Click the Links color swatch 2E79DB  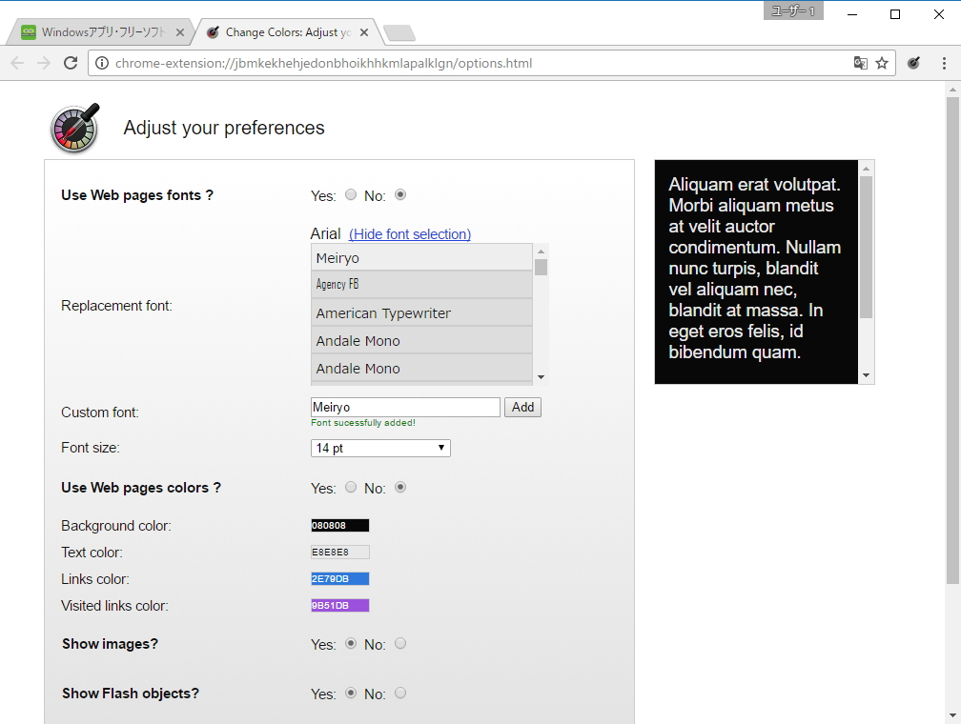(x=339, y=579)
